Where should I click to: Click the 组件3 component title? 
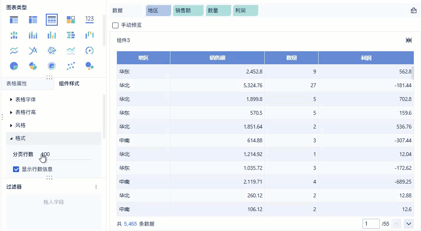123,40
